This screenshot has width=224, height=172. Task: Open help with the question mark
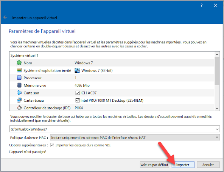click(x=202, y=6)
